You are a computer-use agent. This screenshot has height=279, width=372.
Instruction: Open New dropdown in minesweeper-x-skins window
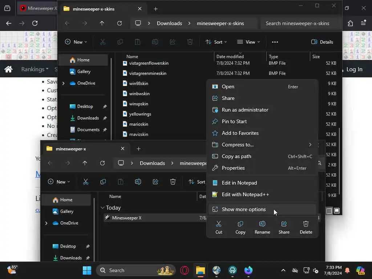[x=76, y=42]
